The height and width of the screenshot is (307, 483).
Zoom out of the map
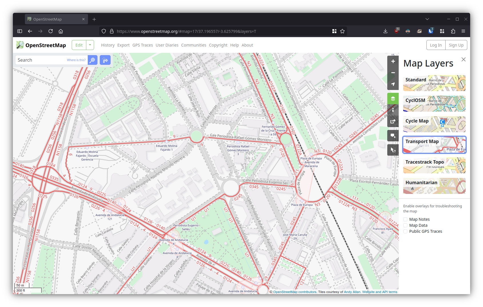(x=393, y=73)
